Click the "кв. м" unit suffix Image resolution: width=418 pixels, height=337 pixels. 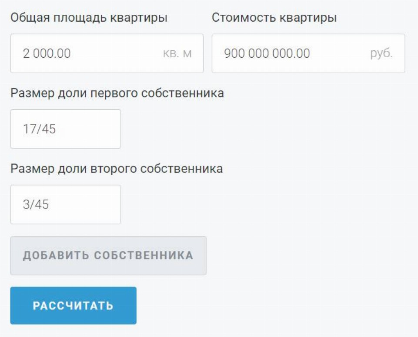[177, 54]
